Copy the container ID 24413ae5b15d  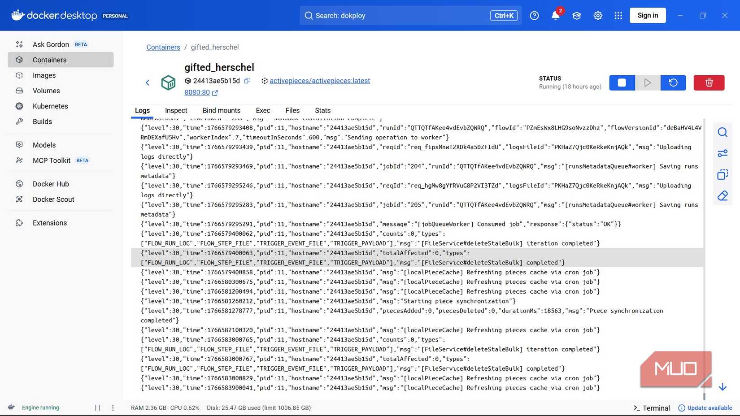pos(247,81)
